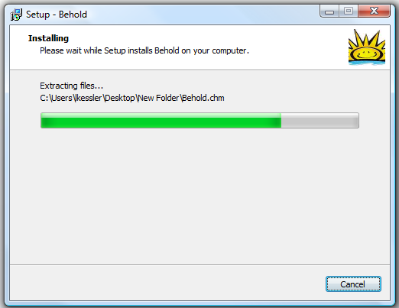Click the gray unfilled part of progress bar
The width and height of the screenshot is (399, 308).
point(320,120)
